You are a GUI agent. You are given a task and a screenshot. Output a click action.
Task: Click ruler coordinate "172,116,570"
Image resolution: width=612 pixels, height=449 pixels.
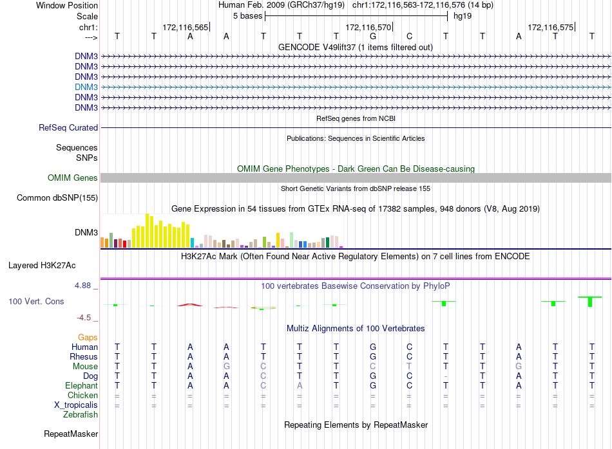click(x=368, y=27)
